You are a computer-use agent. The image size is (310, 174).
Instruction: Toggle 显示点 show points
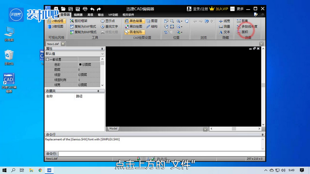[x=108, y=21]
